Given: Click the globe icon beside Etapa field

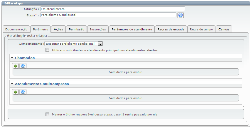Looking at the screenshot, I should tap(181, 15).
